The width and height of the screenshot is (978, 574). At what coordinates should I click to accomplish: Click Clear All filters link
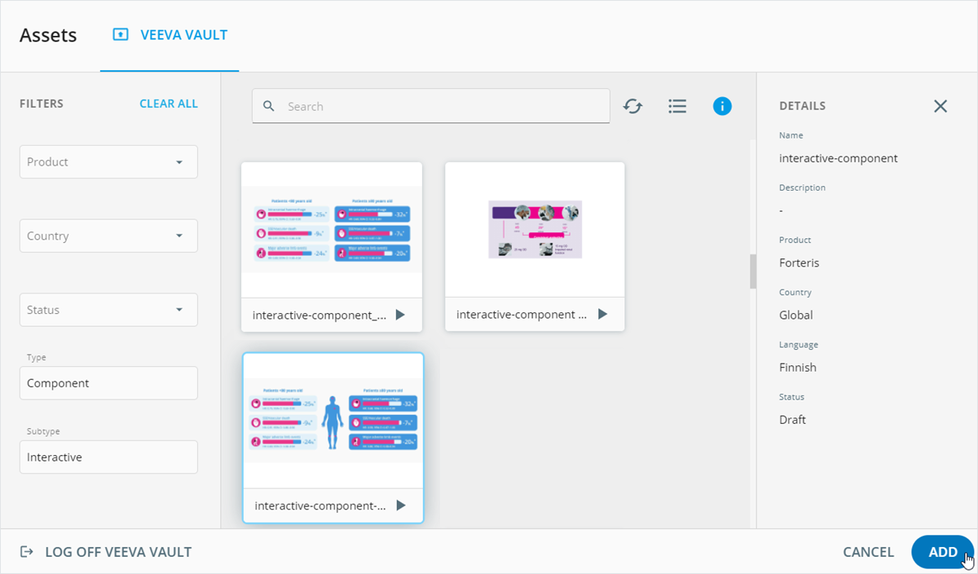pos(169,104)
